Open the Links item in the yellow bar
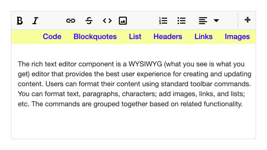The width and height of the screenshot is (267, 150). 203,37
